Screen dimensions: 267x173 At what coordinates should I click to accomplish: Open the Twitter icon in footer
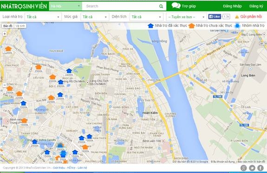(x=252, y=168)
